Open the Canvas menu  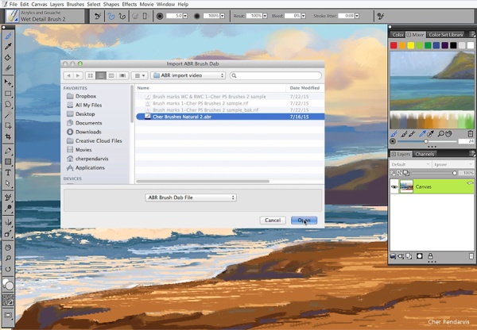point(39,4)
